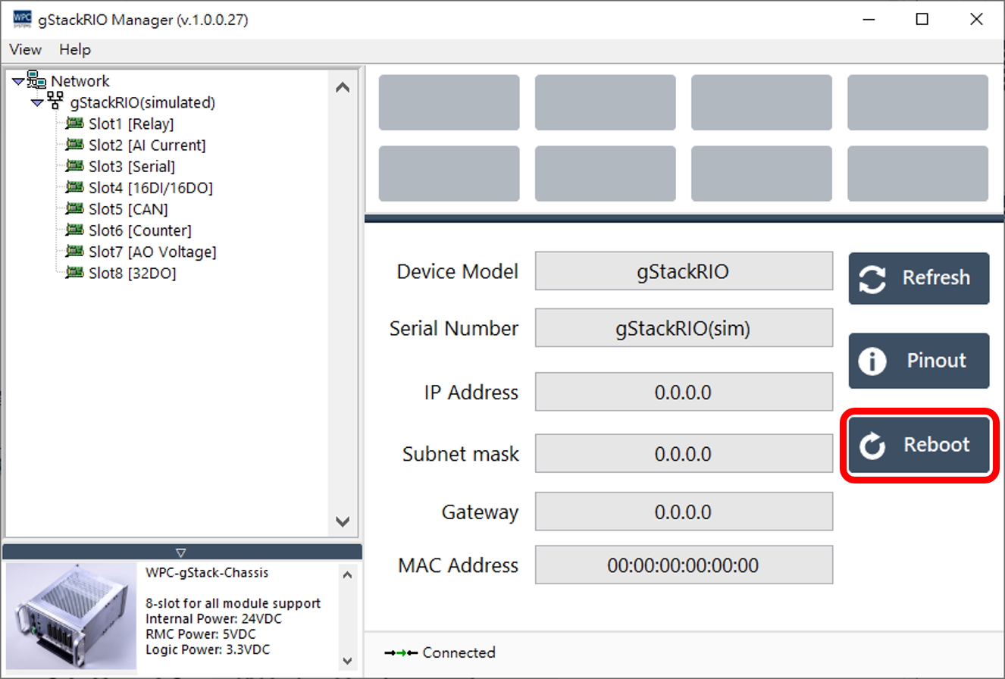Open the Help menu
This screenshot has width=1005, height=679.
click(x=75, y=49)
